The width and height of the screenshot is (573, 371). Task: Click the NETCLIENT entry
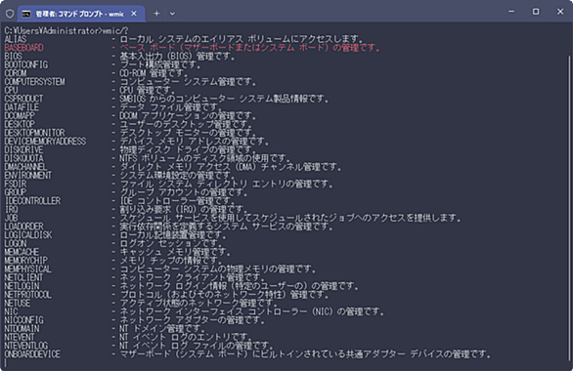click(x=23, y=277)
